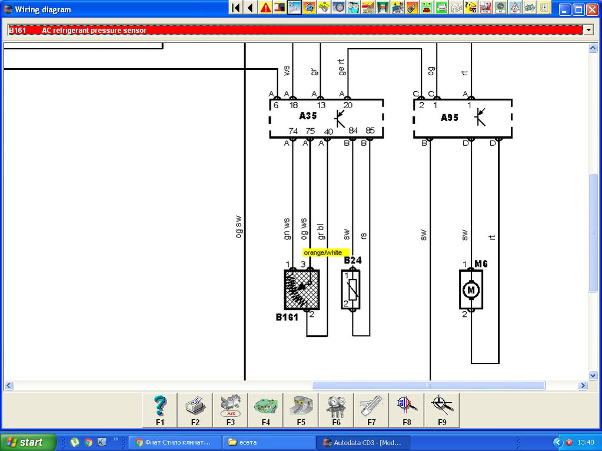Open the F8 component magnifier tool
The image size is (602, 451).
[406, 409]
